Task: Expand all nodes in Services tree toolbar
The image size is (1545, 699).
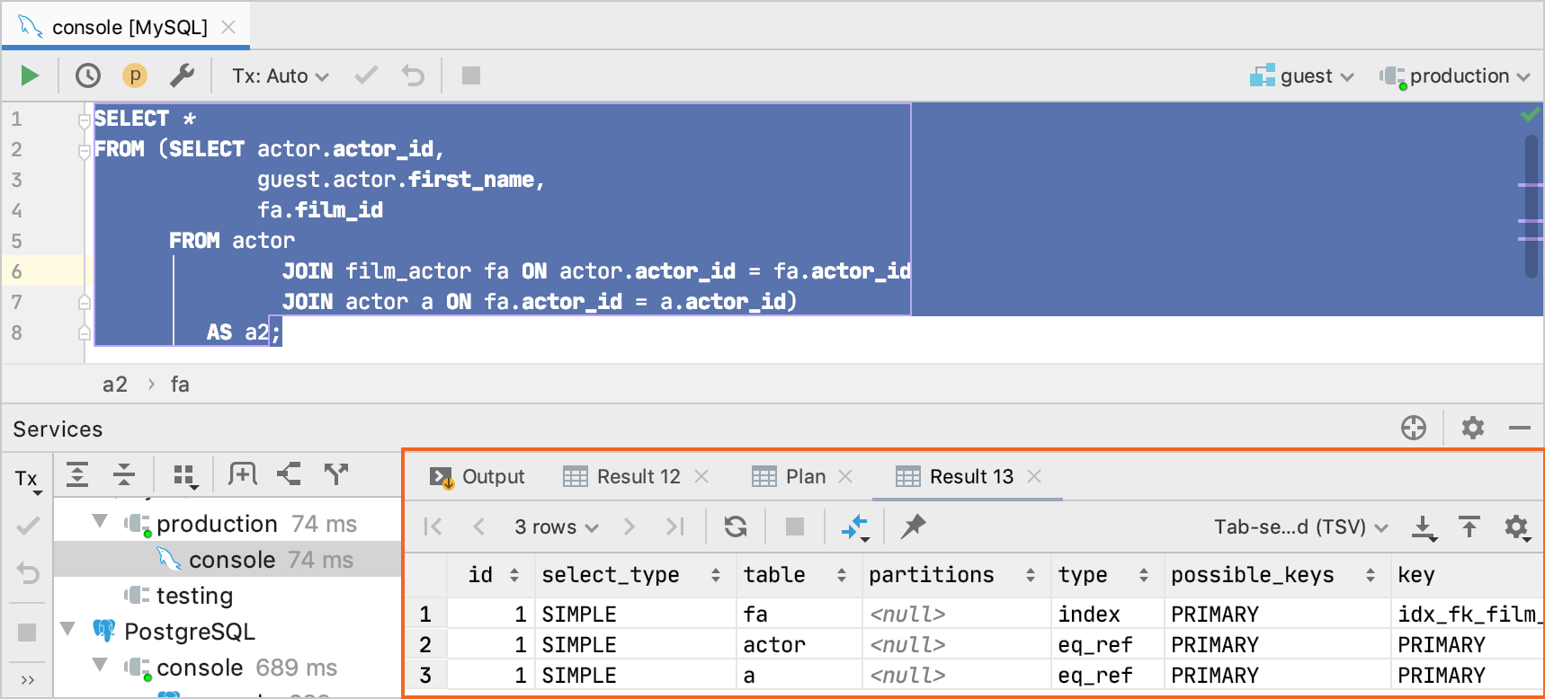Action: pos(77,474)
